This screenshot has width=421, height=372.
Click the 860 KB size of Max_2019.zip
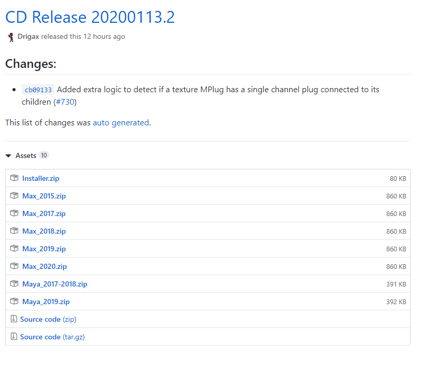(x=396, y=249)
